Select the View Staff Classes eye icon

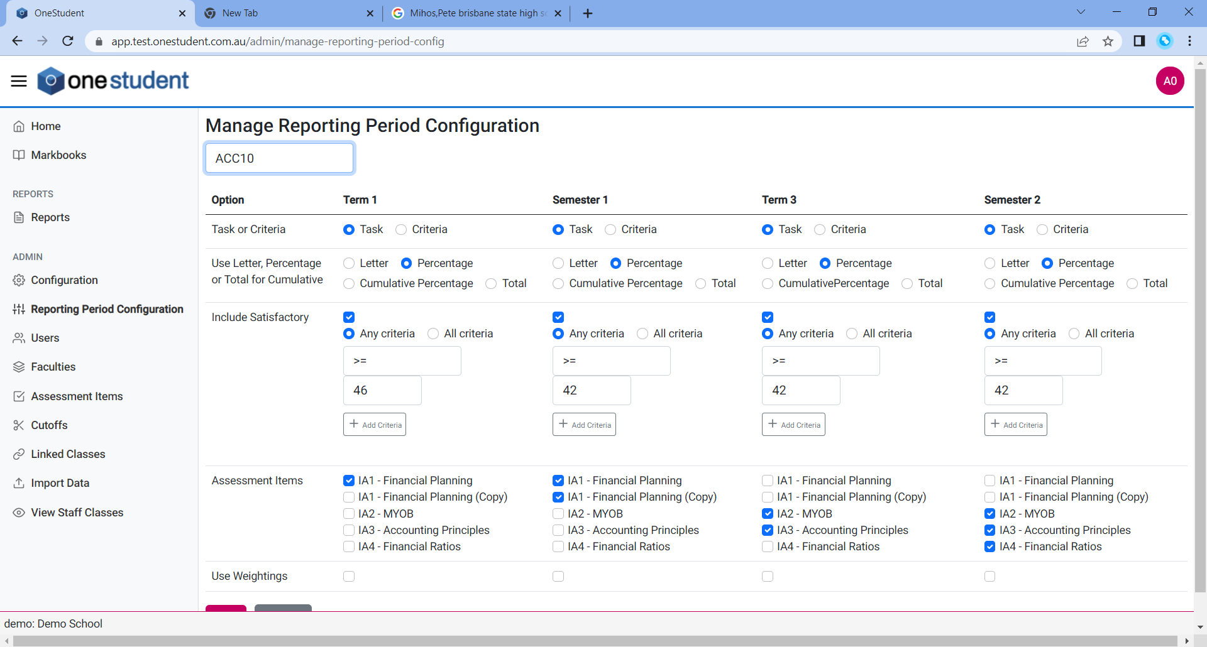tap(19, 512)
